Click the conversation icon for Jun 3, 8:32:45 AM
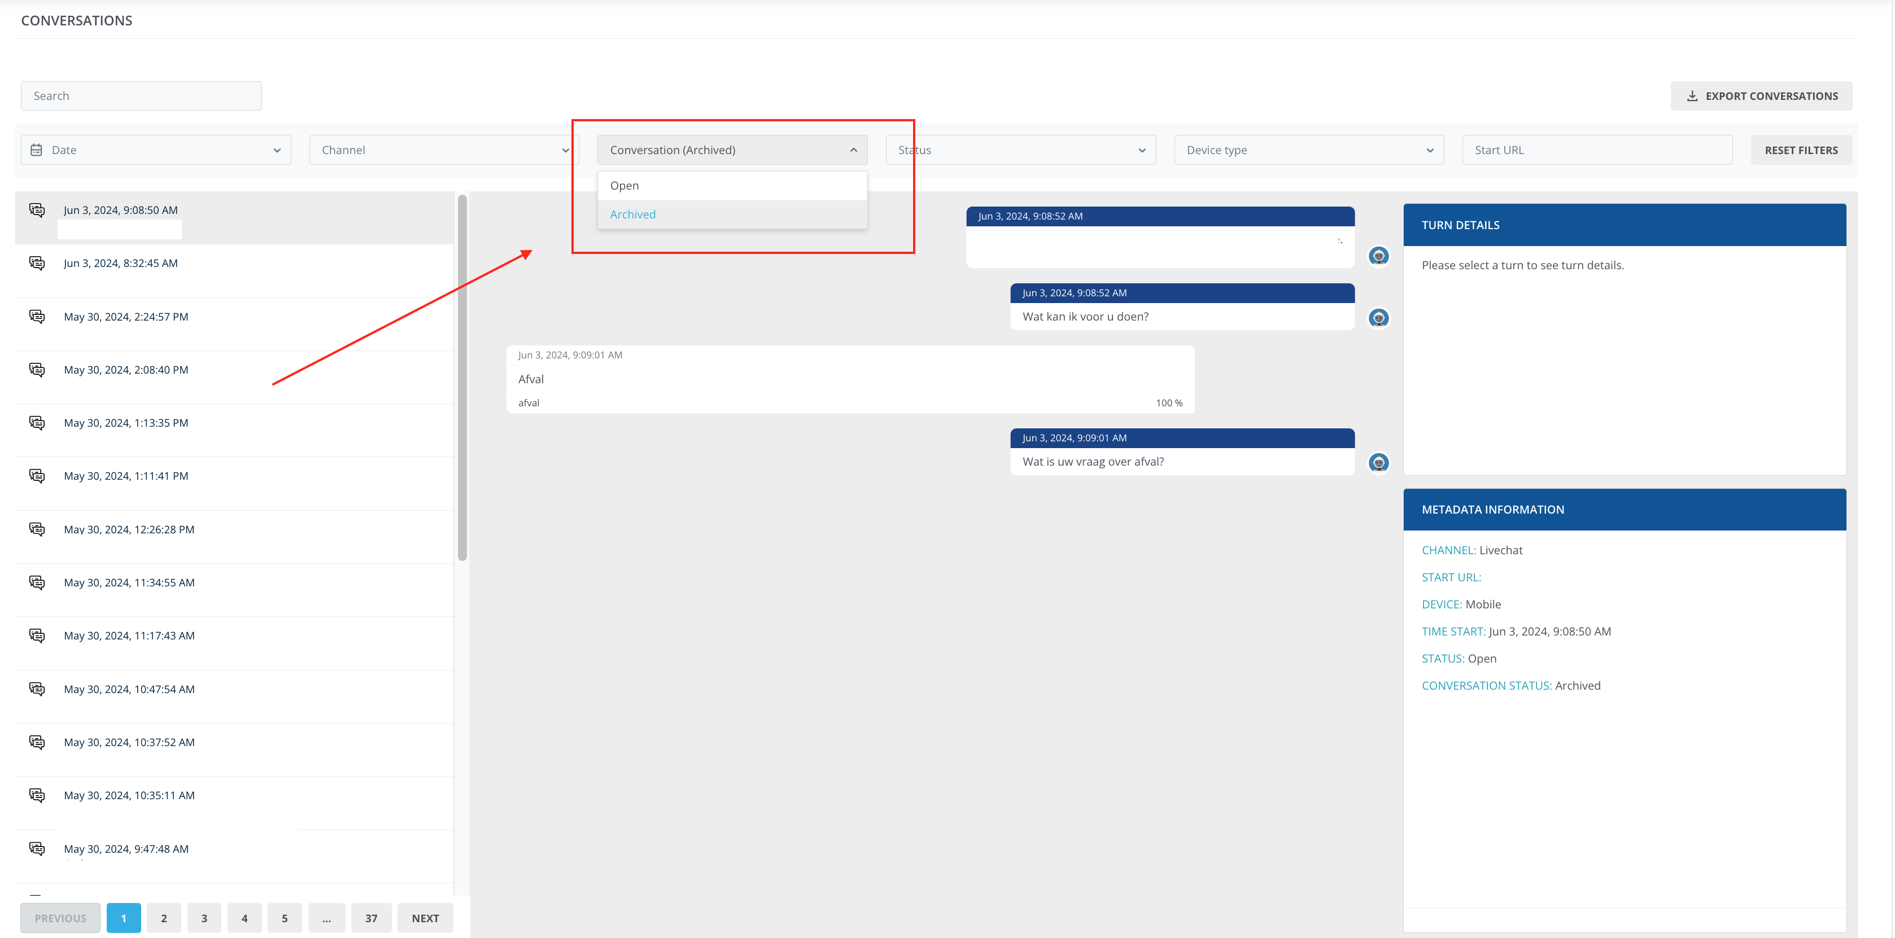 pyautogui.click(x=37, y=263)
